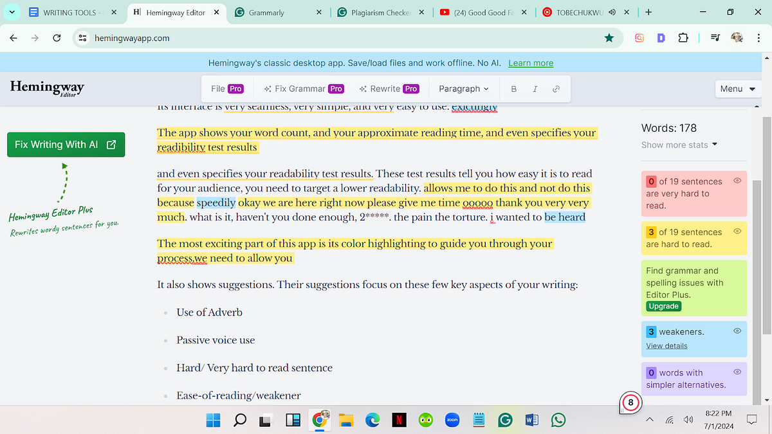Open Windows Start menu

[x=213, y=420]
